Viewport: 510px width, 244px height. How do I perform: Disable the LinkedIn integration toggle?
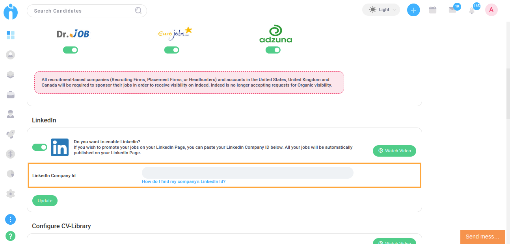(40, 147)
